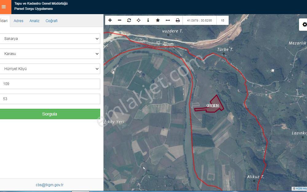Open favorites with the star icon
Viewport: 307px width, 192px height.
(158, 20)
